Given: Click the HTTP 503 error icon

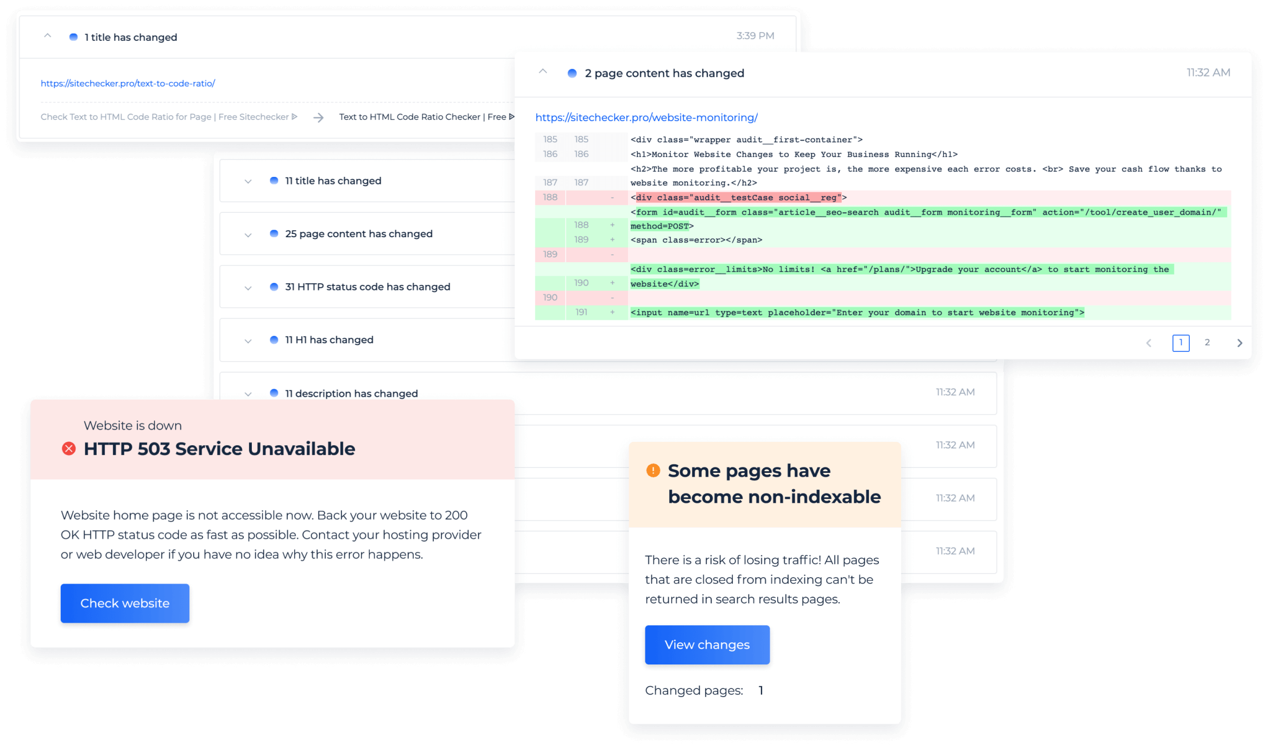Looking at the screenshot, I should click(x=68, y=449).
